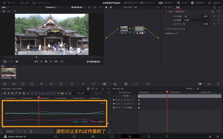This screenshot has width=223, height=139.
Task: Show the Keyframes panel icon
Action: [x=200, y=84]
